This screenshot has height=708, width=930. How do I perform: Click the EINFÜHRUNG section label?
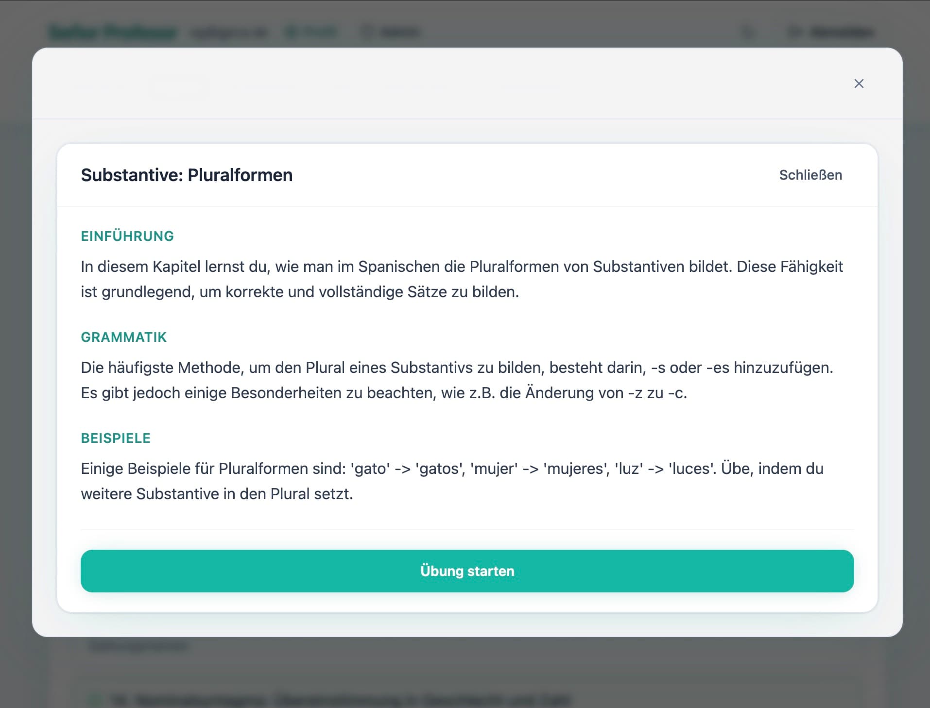click(127, 236)
